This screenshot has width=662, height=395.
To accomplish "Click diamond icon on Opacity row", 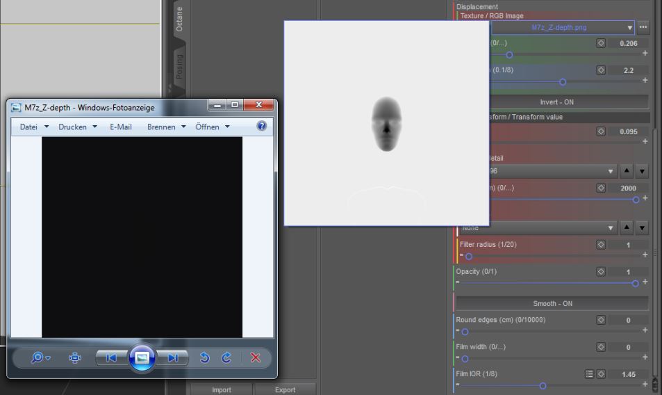I will click(601, 272).
